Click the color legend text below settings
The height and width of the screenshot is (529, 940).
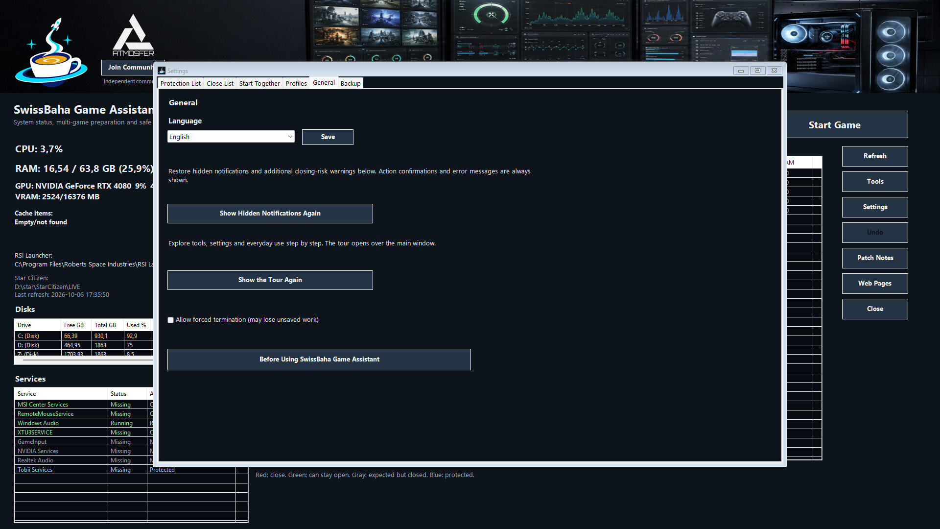pos(365,475)
